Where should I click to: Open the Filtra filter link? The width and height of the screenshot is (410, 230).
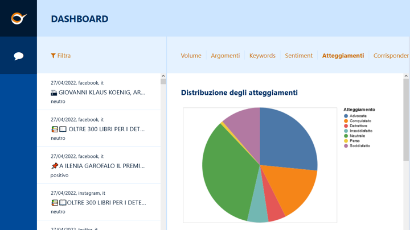click(61, 56)
